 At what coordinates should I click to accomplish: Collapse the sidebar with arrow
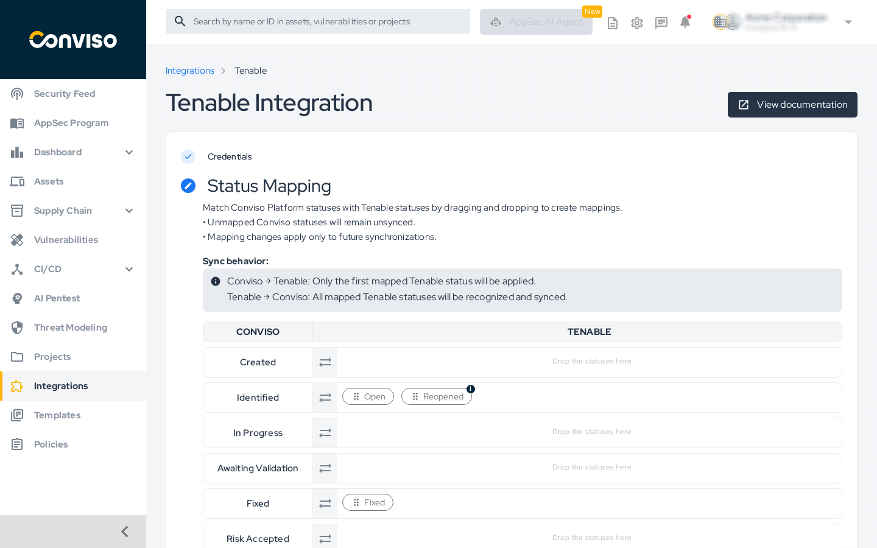125,532
